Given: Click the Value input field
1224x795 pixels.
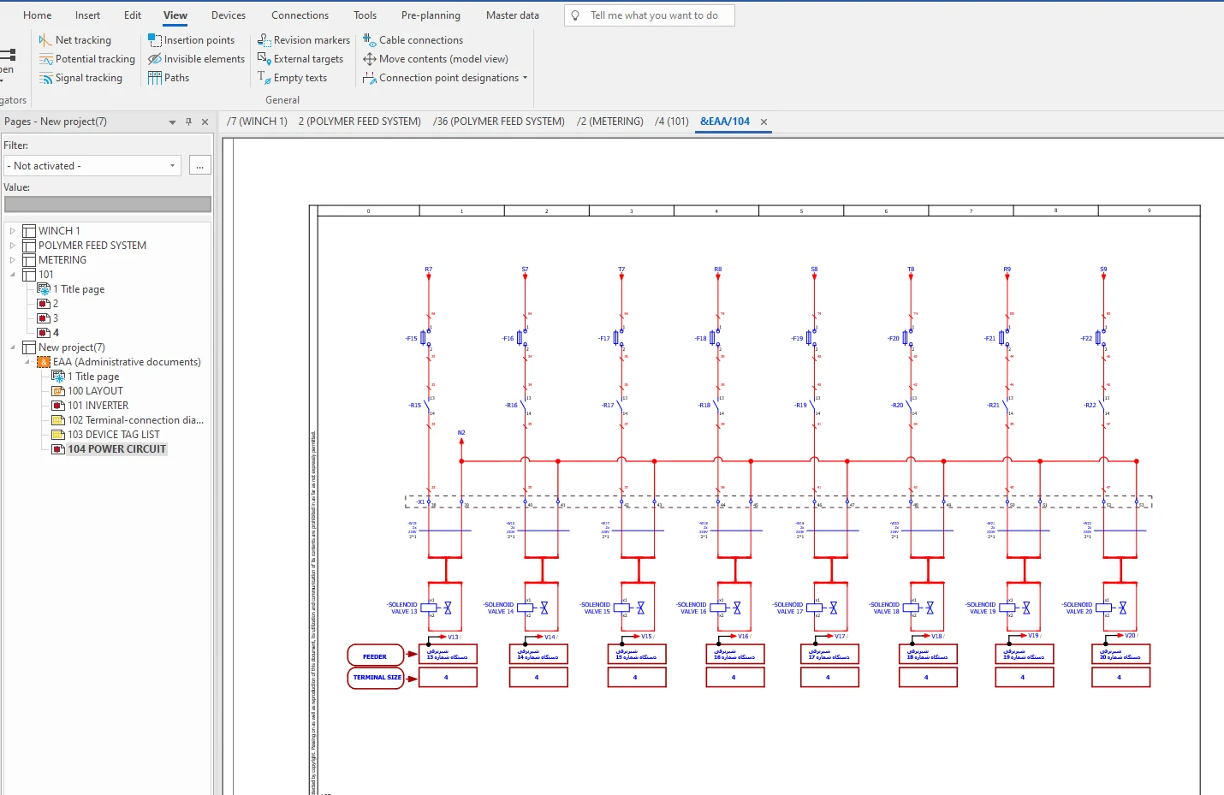Looking at the screenshot, I should click(x=108, y=205).
